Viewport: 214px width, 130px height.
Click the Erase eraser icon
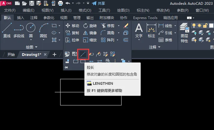(x=126, y=26)
